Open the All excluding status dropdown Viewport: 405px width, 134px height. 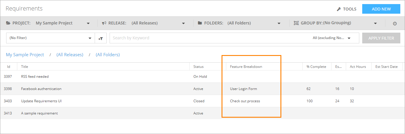349,38
